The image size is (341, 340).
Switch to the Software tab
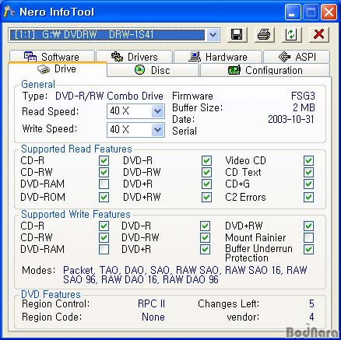(52, 57)
